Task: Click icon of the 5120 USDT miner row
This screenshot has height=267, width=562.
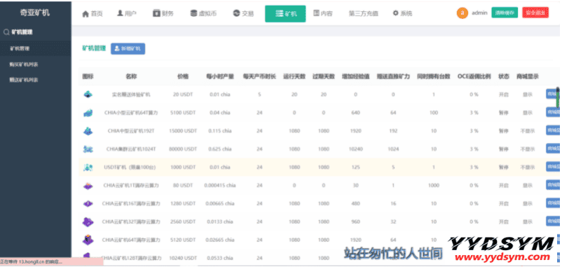Action: pos(88,240)
